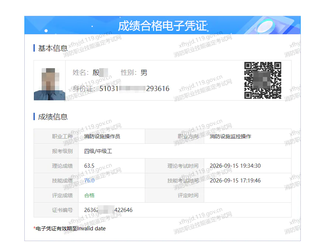Select the timestamp 2026-09-15 19:34:30

tap(235, 166)
